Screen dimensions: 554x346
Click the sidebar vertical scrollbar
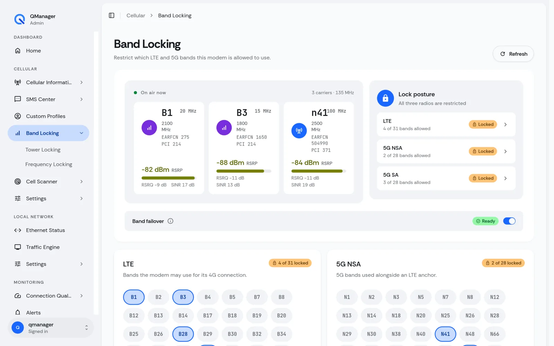[96, 173]
